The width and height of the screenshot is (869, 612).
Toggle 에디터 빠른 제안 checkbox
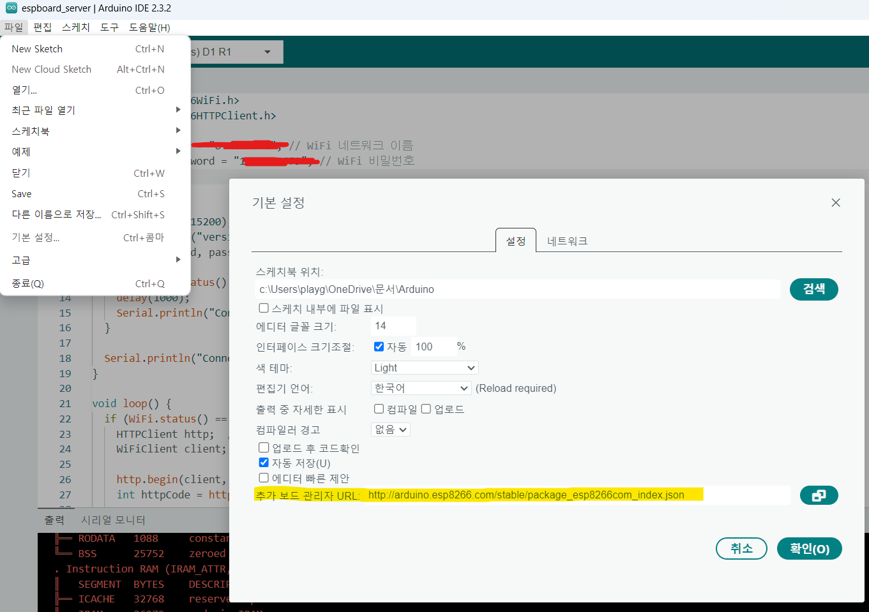264,478
